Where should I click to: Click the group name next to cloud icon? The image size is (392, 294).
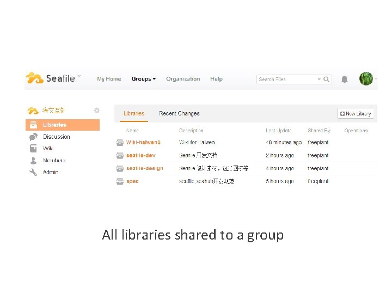pyautogui.click(x=53, y=110)
